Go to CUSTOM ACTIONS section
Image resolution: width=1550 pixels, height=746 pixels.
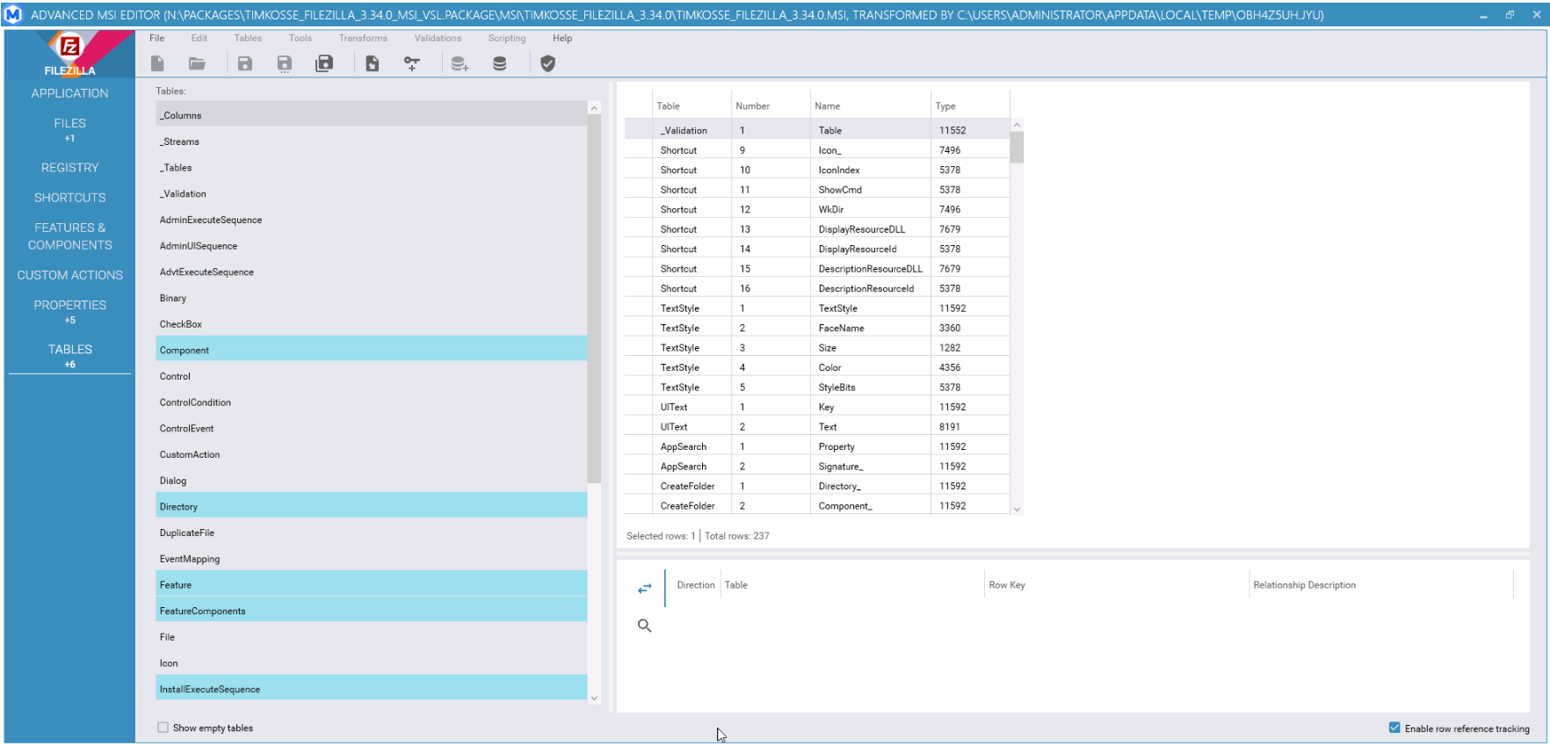click(70, 275)
